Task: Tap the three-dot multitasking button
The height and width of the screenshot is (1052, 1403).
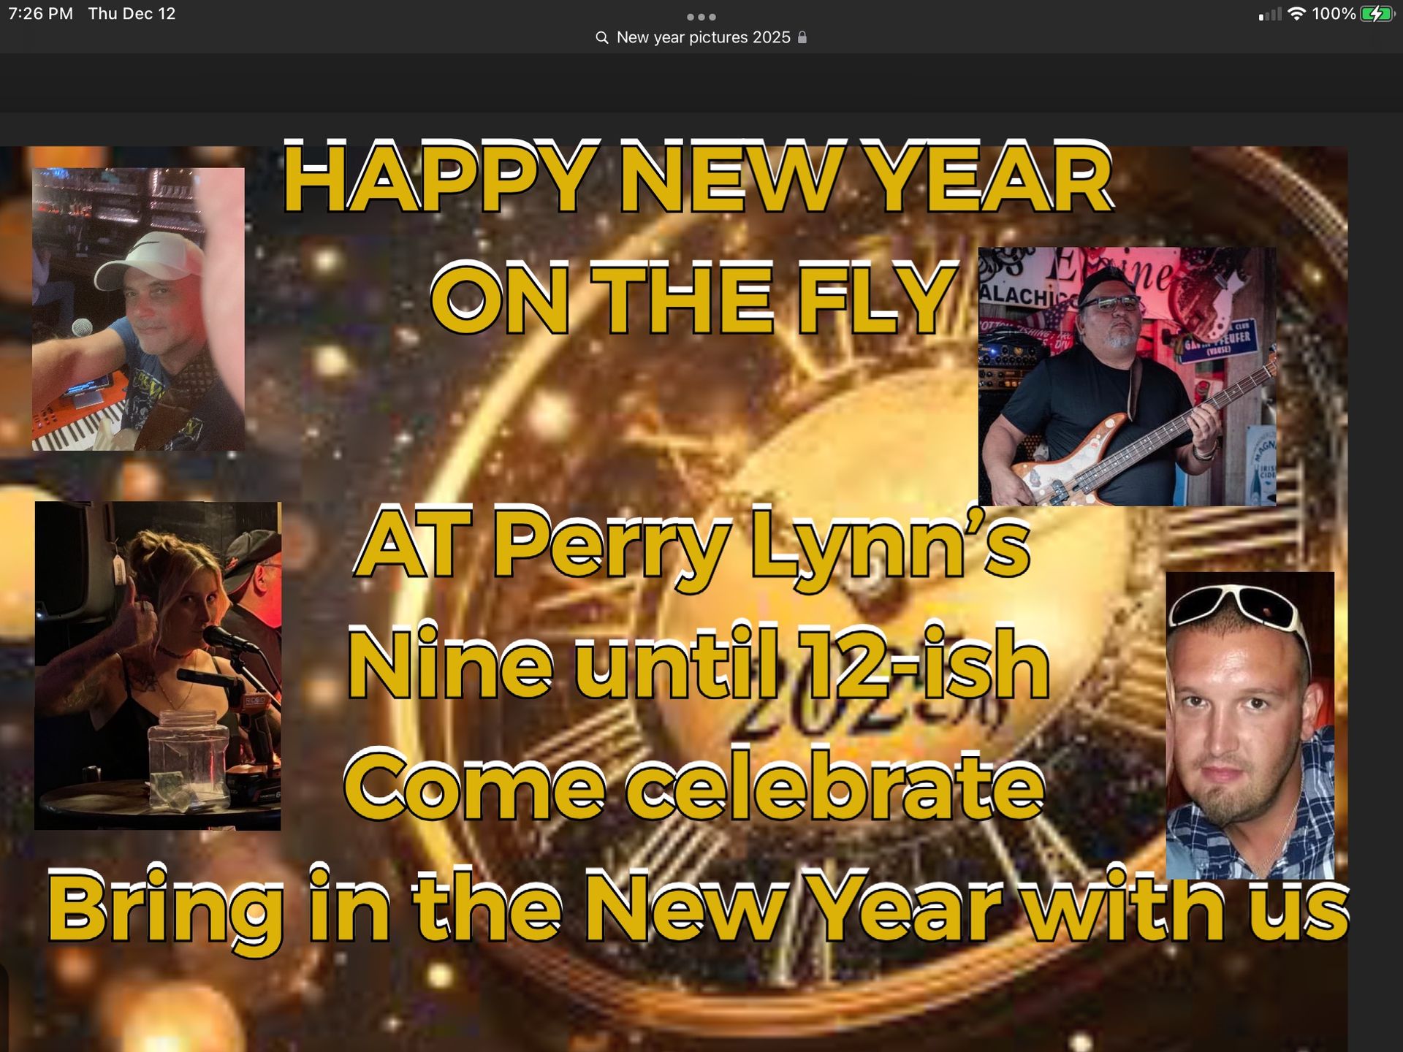Action: 701,16
